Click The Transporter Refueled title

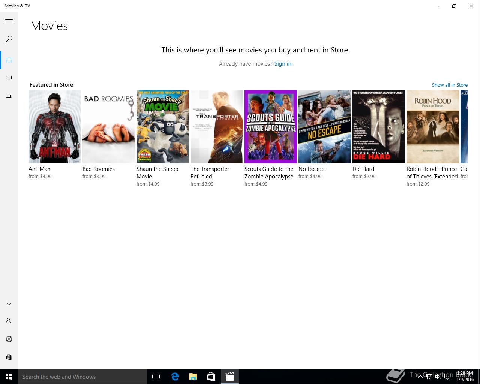pos(210,173)
